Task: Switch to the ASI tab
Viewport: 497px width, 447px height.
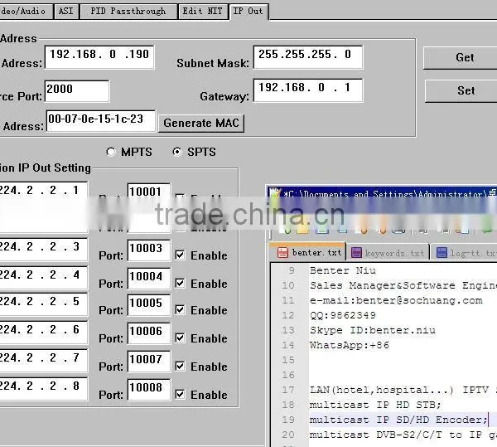Action: click(x=66, y=12)
